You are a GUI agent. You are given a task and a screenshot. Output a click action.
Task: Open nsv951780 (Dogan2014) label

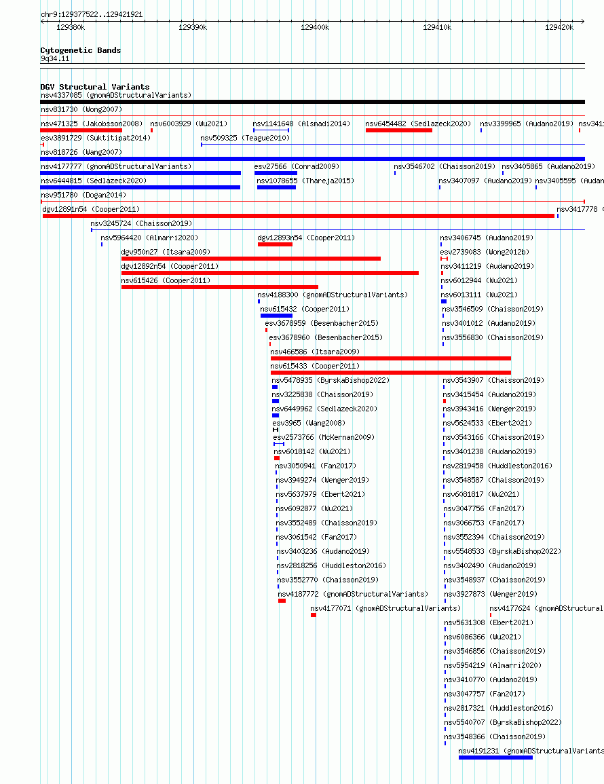(83, 195)
